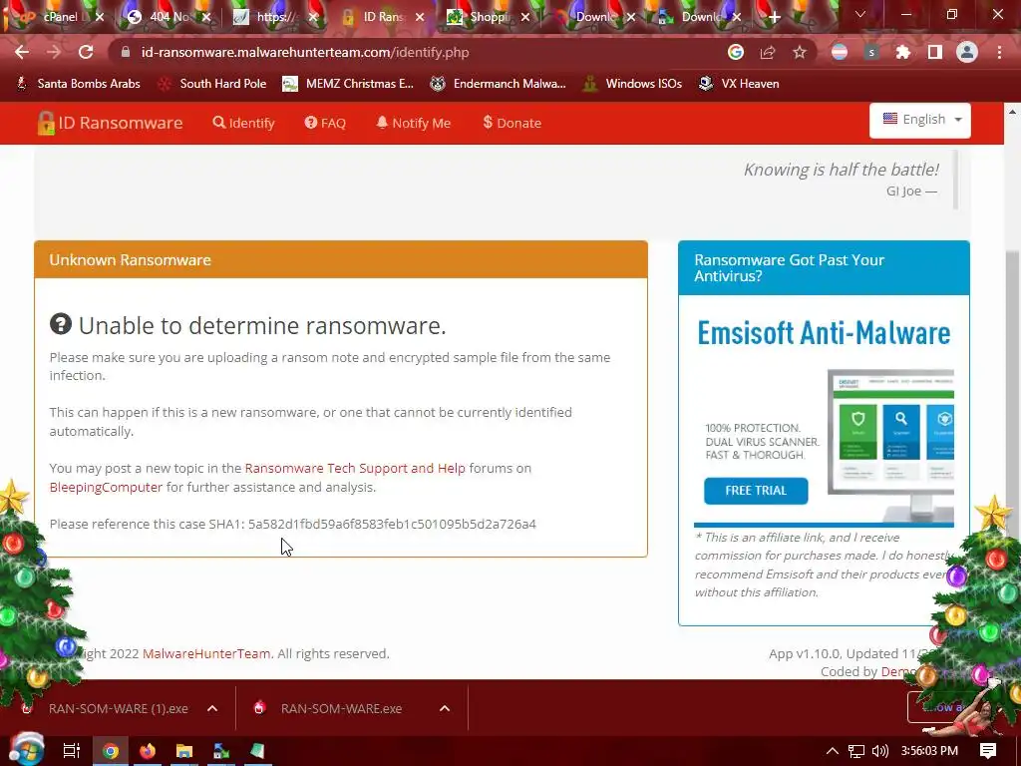Screen dimensions: 1021x766
Task: Reload the current page
Action: (x=86, y=52)
